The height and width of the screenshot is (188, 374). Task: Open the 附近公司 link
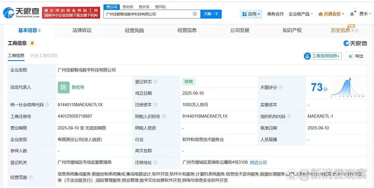[x=258, y=162]
